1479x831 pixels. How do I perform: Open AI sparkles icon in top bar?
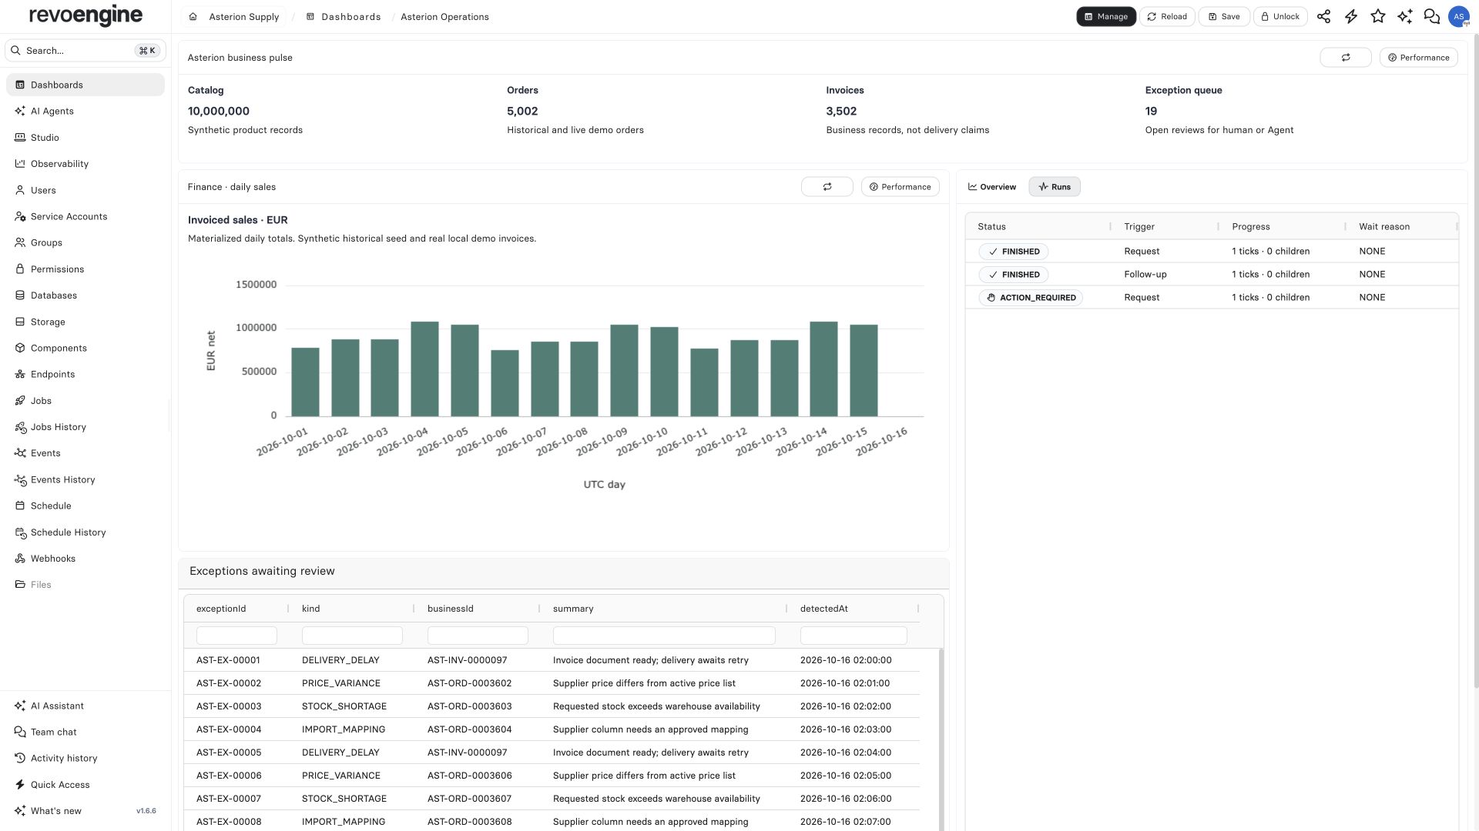pyautogui.click(x=1405, y=16)
